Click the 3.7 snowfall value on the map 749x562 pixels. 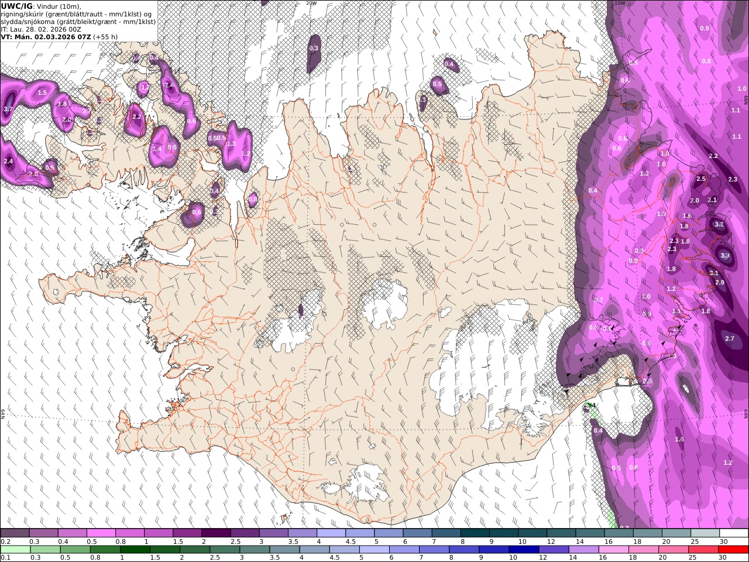8,109
